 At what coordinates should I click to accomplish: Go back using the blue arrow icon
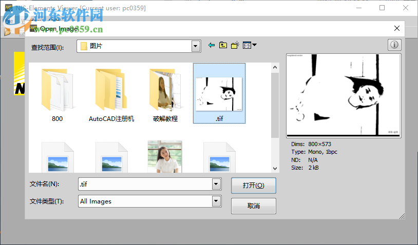coord(212,45)
